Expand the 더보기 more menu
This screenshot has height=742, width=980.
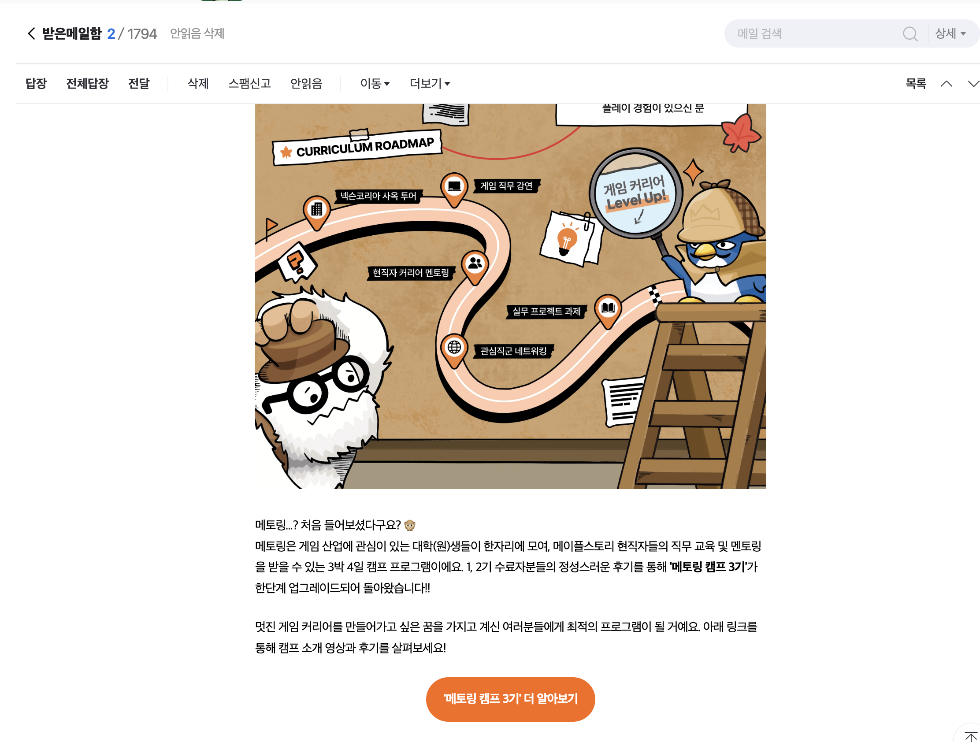tap(430, 84)
